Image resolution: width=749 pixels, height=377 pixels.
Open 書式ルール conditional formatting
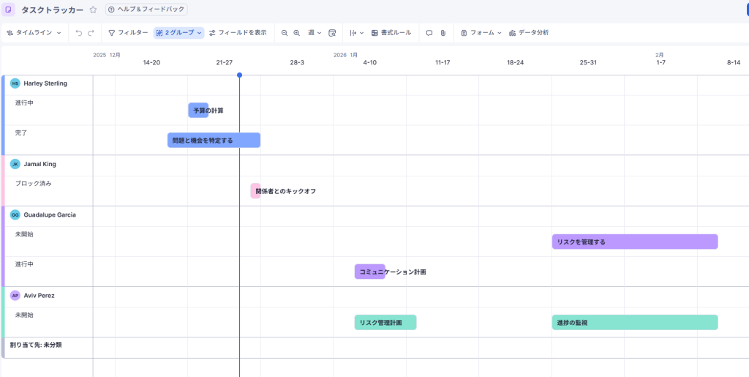[x=391, y=33]
